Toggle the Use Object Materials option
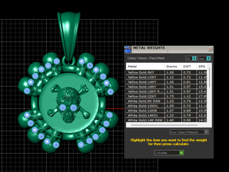 (189, 132)
